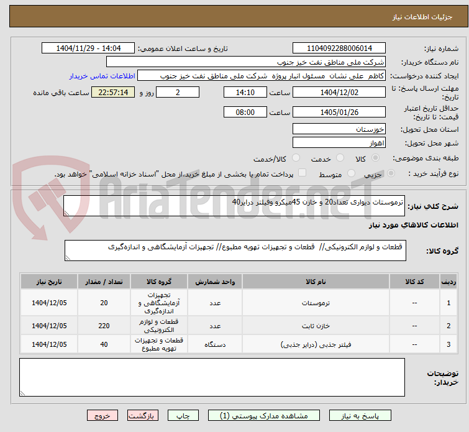Click the بازگشت back button
The height and width of the screenshot is (432, 469).
click(143, 416)
